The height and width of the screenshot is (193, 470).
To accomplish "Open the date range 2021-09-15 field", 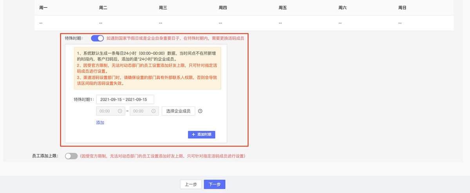I will [125, 99].
